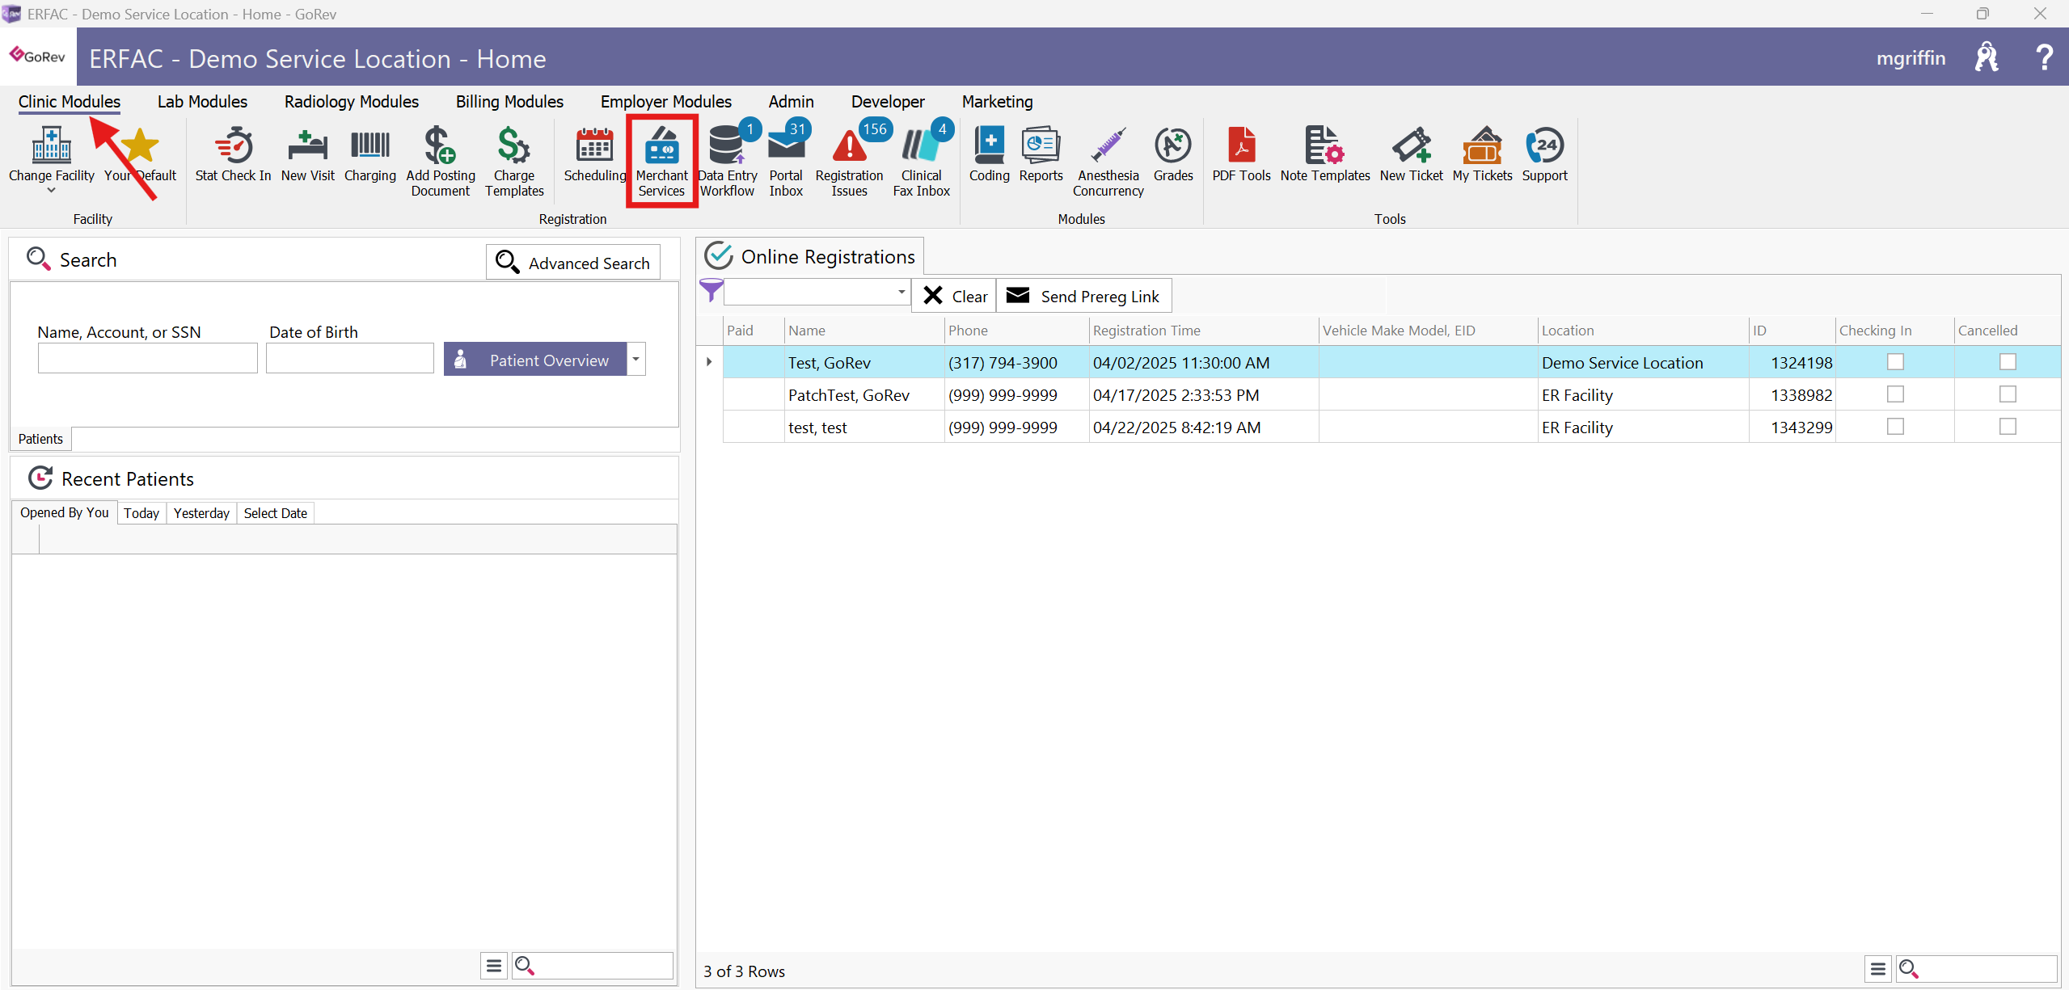
Task: Switch to Radiology Modules tab
Action: [352, 102]
